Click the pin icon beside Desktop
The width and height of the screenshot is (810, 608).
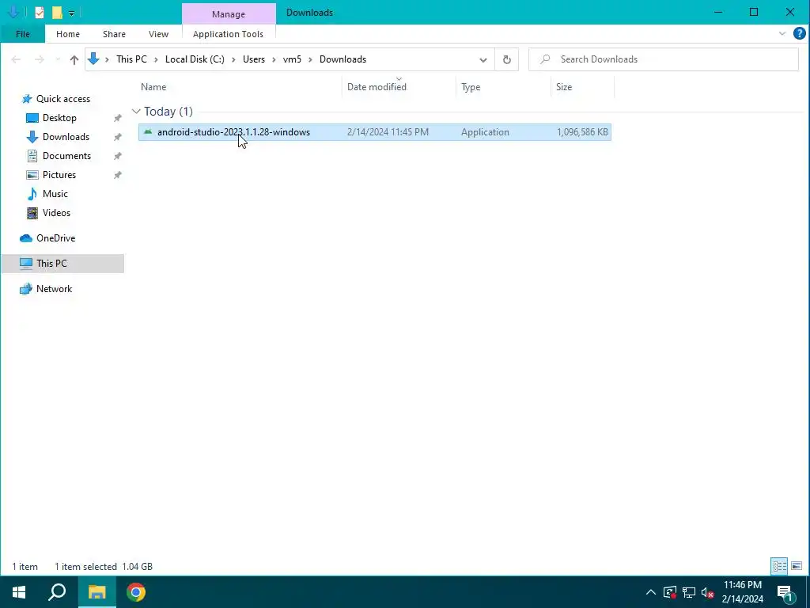pyautogui.click(x=117, y=118)
